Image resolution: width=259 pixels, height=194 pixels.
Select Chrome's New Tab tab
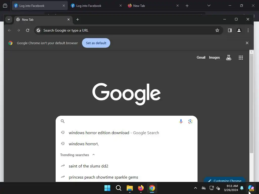point(43,20)
